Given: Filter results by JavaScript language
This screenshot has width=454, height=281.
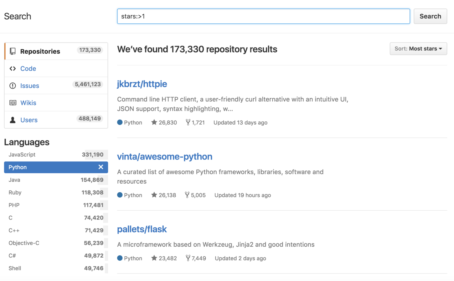Looking at the screenshot, I should coord(56,155).
